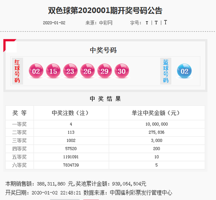The height and width of the screenshot is (200, 216).
Task: Select the medium font size T
Action: tap(156, 23)
